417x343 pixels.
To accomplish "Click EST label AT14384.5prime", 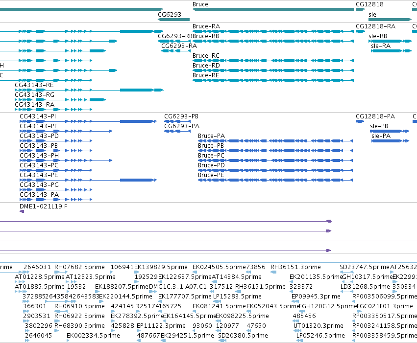I will click(x=236, y=277).
